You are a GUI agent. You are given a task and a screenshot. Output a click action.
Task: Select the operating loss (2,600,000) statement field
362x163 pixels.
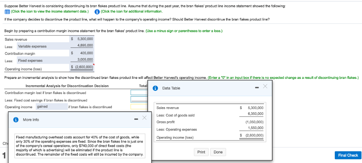(82, 67)
